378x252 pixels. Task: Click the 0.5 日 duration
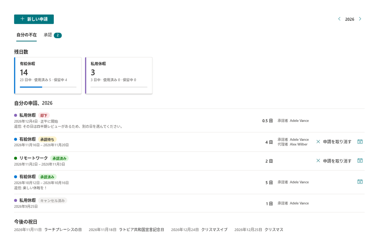pyautogui.click(x=267, y=121)
